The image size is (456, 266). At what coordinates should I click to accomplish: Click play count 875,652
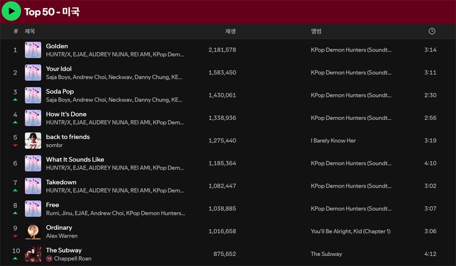225,254
